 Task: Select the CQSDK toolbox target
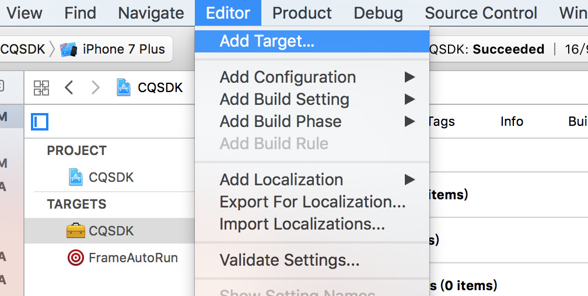[110, 231]
